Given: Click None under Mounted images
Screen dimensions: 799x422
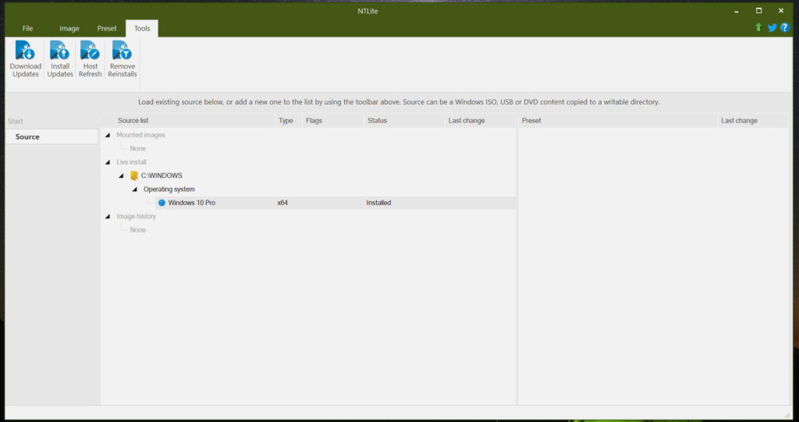Looking at the screenshot, I should click(x=137, y=149).
